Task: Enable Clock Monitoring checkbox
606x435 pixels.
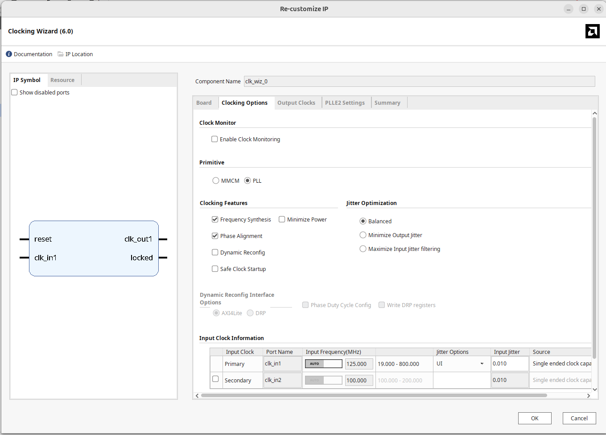Action: pyautogui.click(x=214, y=139)
